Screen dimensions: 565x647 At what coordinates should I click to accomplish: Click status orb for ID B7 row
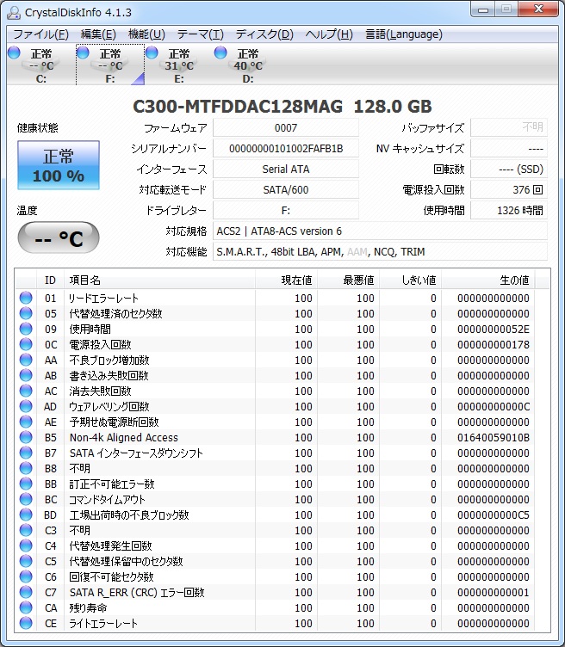click(x=26, y=453)
